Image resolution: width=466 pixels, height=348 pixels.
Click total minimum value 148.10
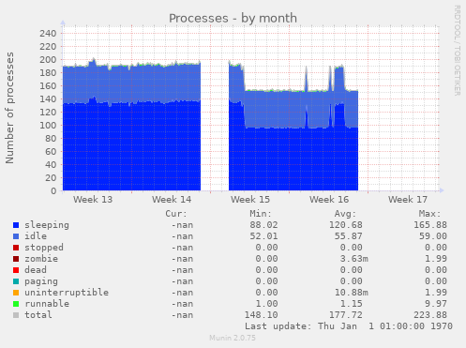pos(261,315)
